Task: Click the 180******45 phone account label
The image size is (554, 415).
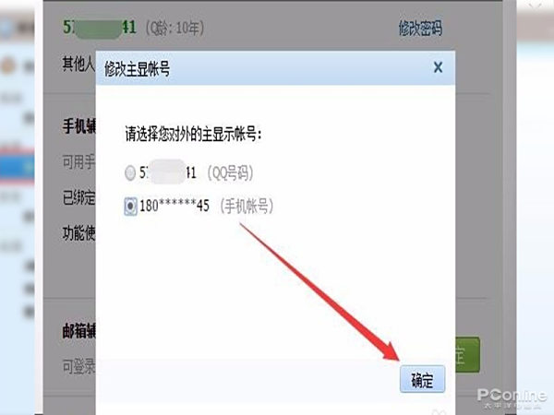Action: (175, 206)
